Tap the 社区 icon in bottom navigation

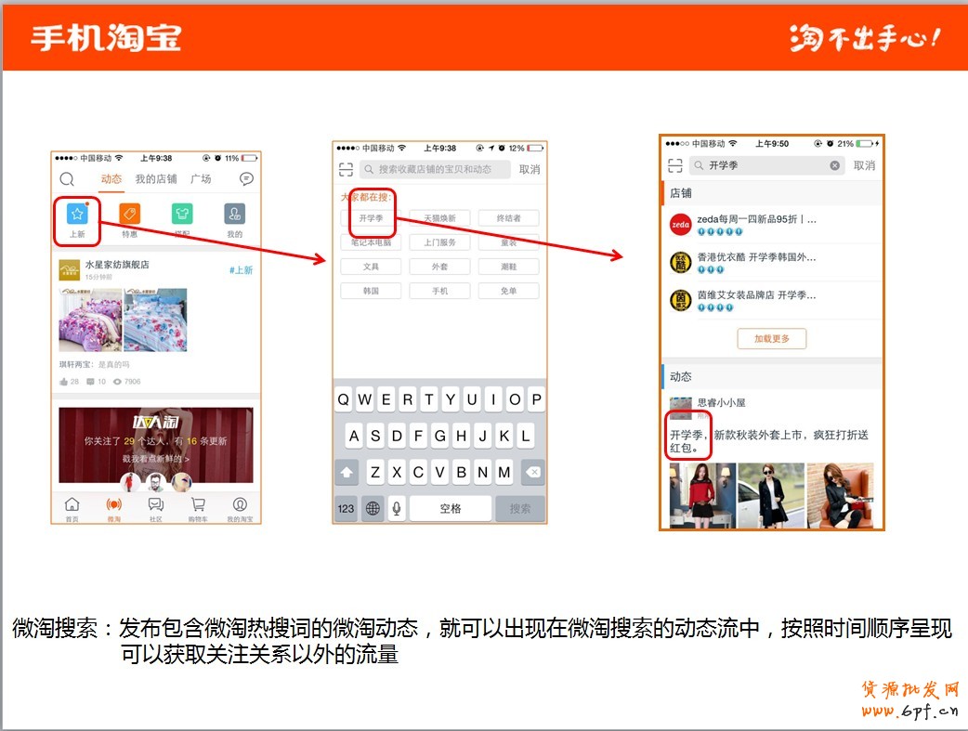pos(156,505)
